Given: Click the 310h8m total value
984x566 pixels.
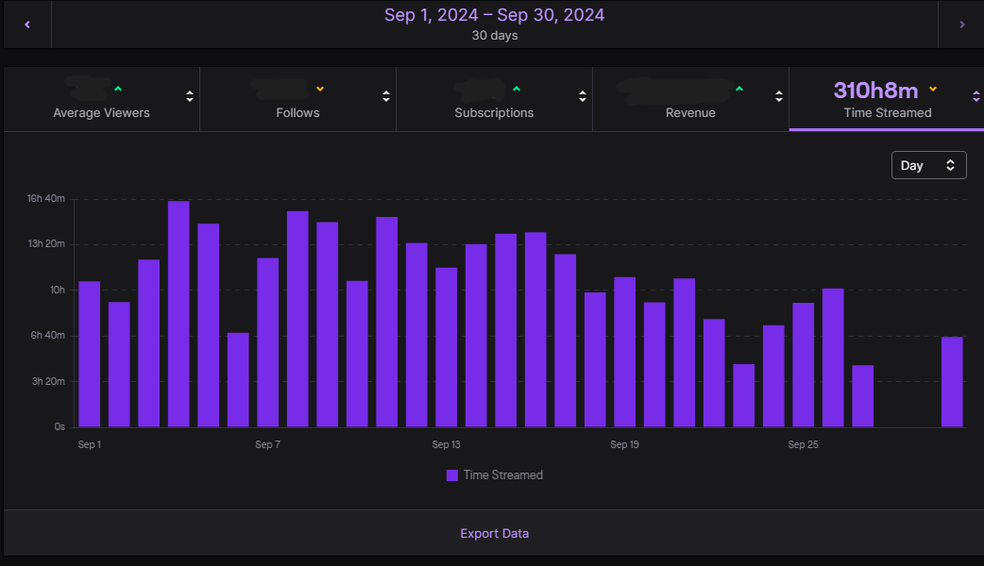Looking at the screenshot, I should click(875, 91).
